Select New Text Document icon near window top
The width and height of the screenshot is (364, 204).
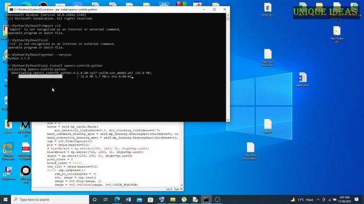(268, 57)
